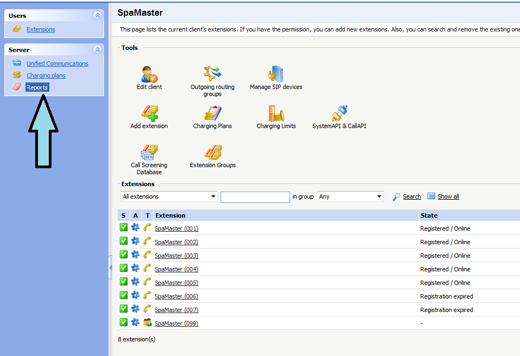520x356 pixels.
Task: Open the Call Screening Database icon
Action: coord(149,152)
